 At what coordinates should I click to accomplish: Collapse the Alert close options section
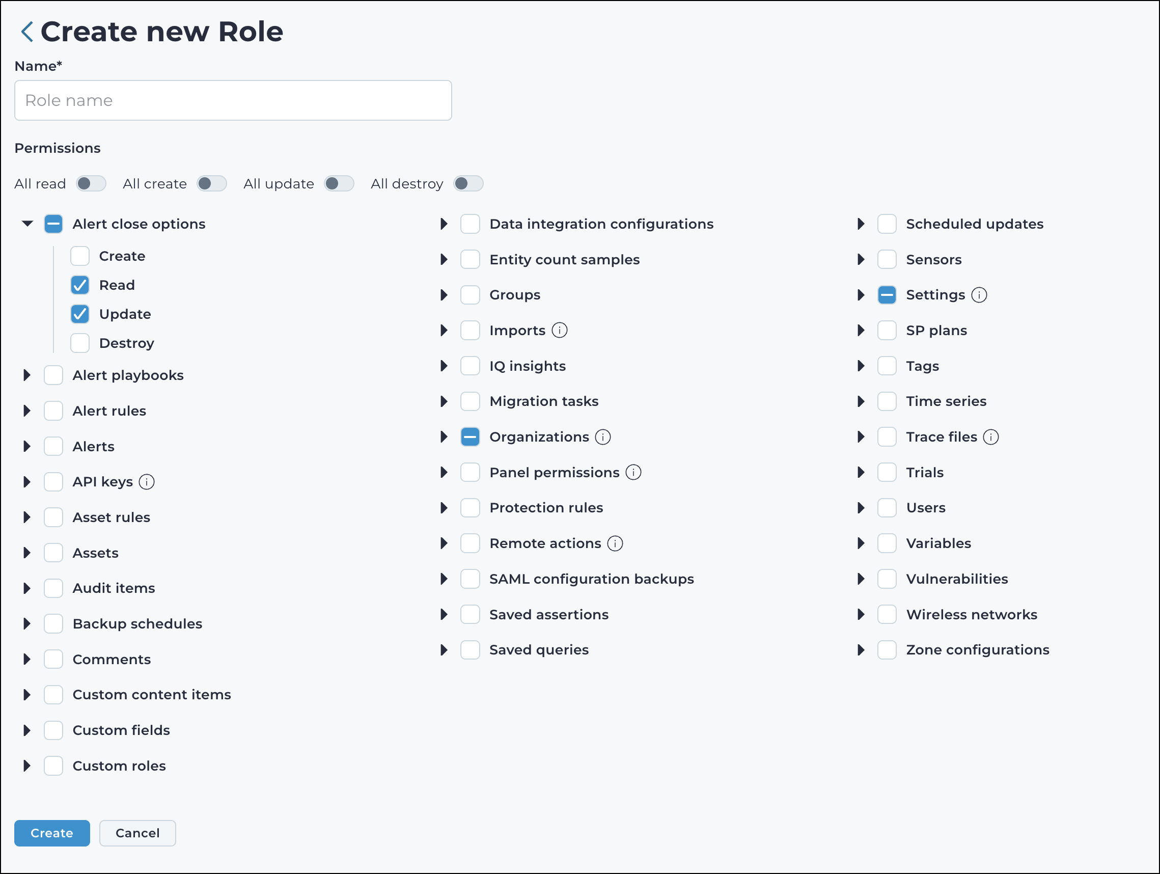(27, 224)
